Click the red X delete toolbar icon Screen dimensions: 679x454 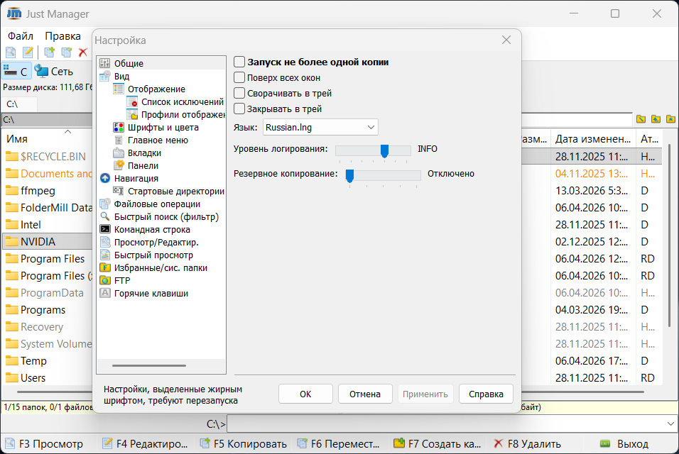[82, 52]
